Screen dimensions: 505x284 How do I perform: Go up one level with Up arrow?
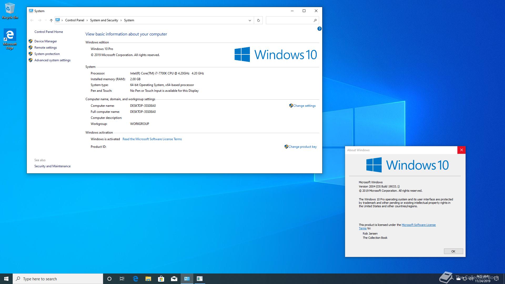pos(51,20)
